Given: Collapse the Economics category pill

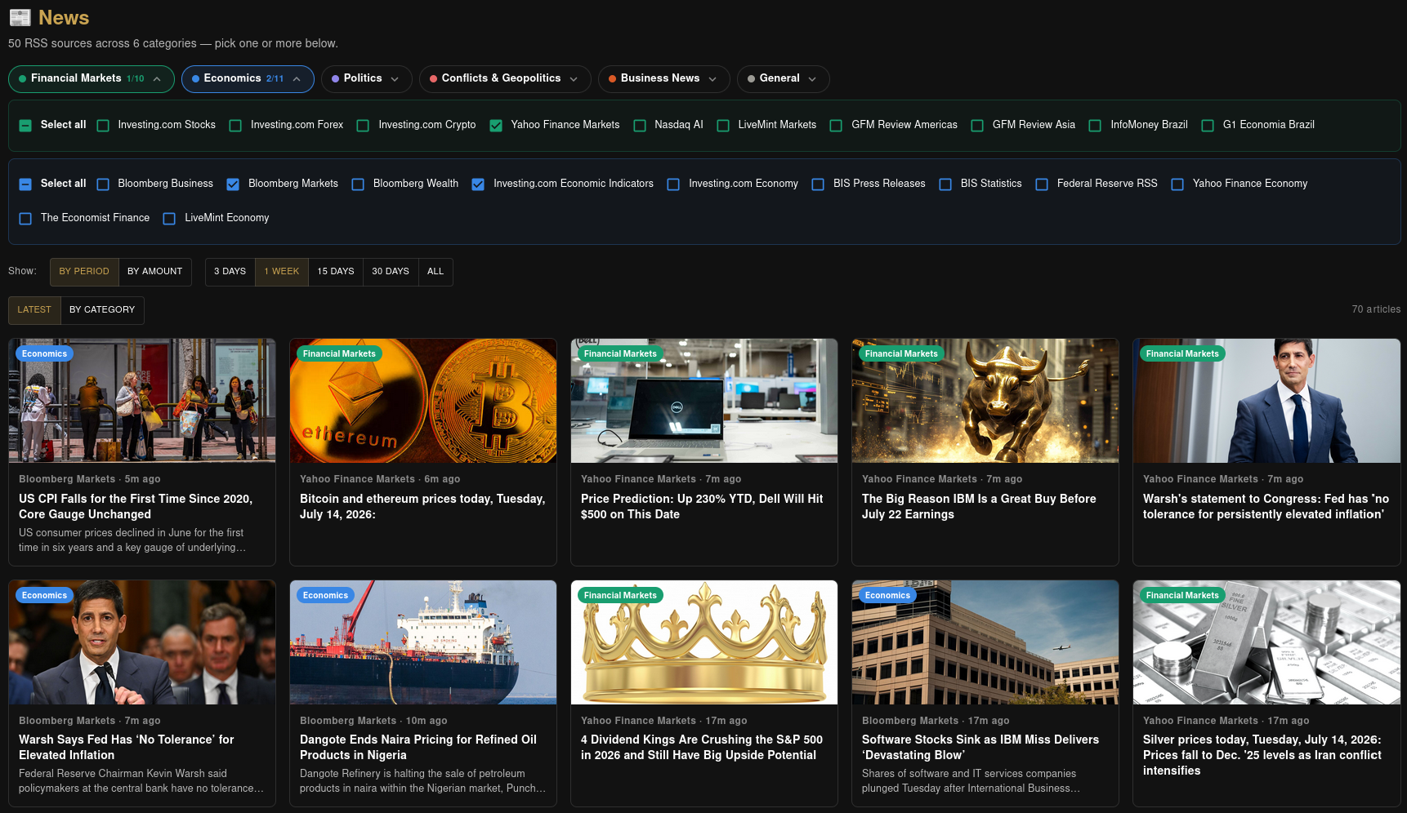Looking at the screenshot, I should (x=248, y=78).
